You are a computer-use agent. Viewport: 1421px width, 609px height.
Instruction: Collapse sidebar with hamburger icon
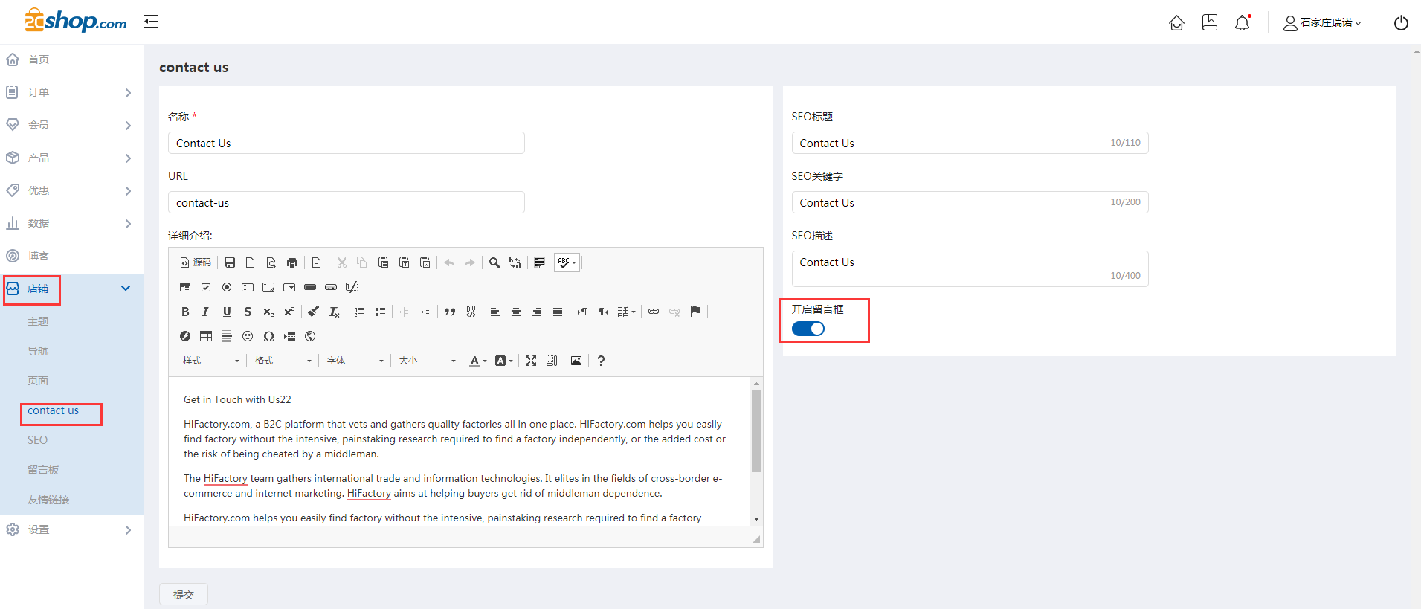point(151,22)
